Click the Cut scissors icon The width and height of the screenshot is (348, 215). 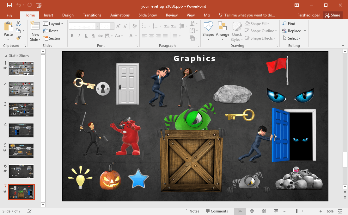coord(18,23)
